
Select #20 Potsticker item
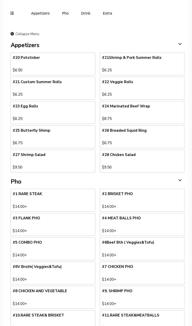click(53, 64)
